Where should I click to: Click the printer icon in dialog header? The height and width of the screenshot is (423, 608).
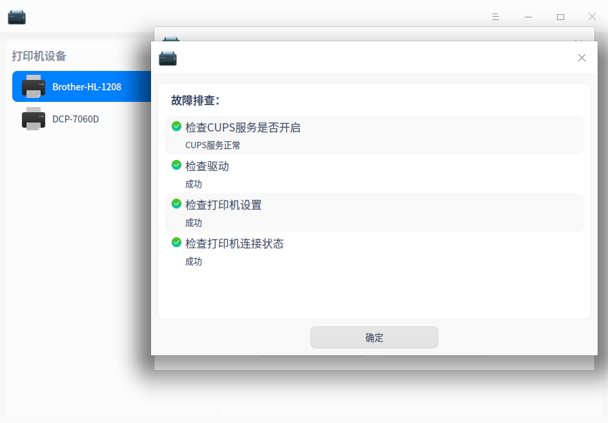(x=168, y=58)
